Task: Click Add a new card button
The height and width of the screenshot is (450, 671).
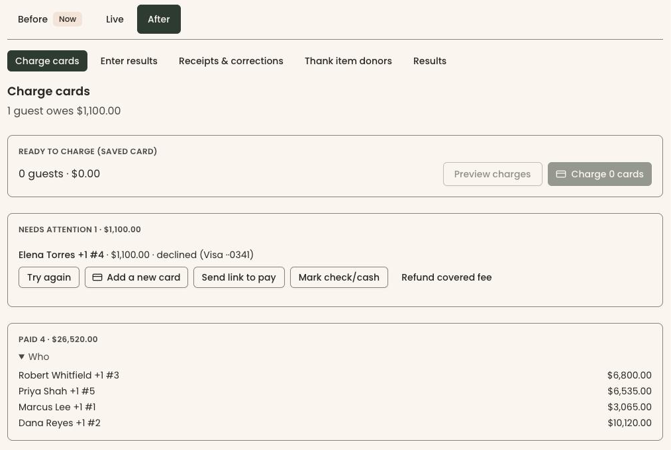Action: pos(136,277)
